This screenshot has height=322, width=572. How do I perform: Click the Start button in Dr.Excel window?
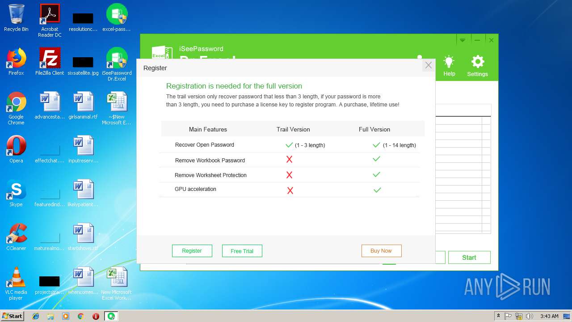pos(469,258)
